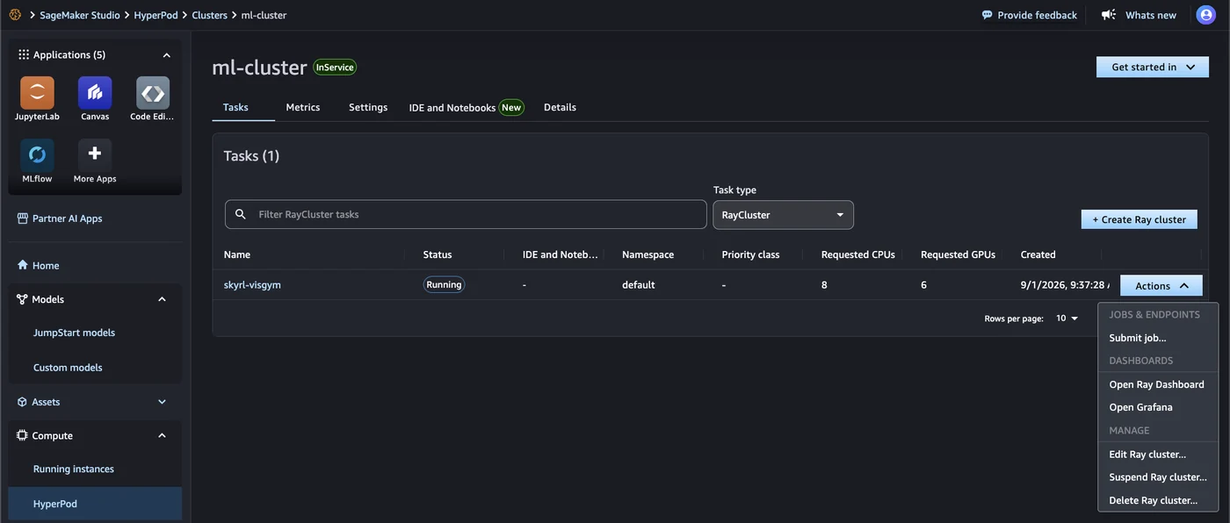The width and height of the screenshot is (1230, 523).
Task: Click the default namespace cell
Action: point(639,285)
